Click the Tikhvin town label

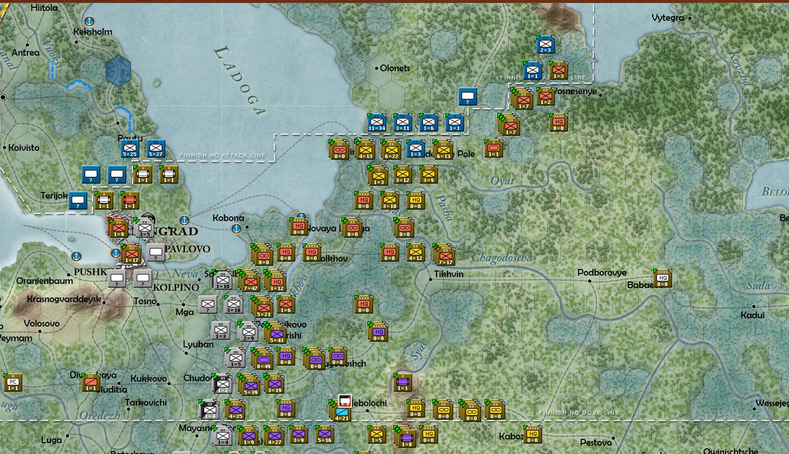click(x=449, y=274)
